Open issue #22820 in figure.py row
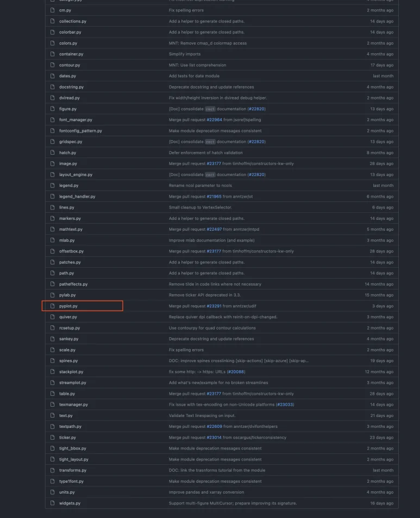Screen dimensions: 420x518 coord(256,109)
